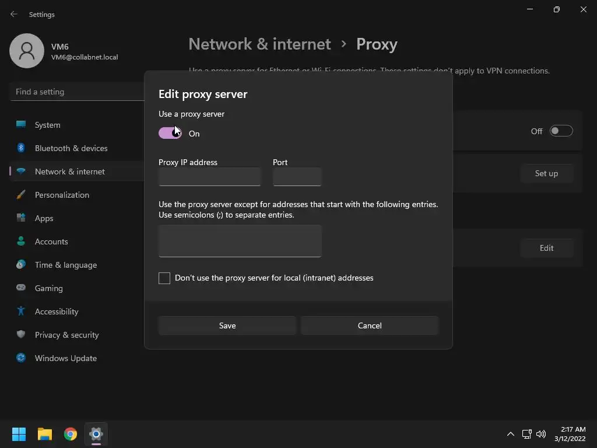The width and height of the screenshot is (597, 448).
Task: Check the local intranet addresses checkbox
Action: point(164,278)
